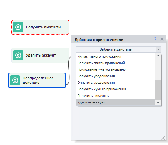Click the resize grip in panel corner
Viewport: 168px width, 145px height.
point(163,137)
